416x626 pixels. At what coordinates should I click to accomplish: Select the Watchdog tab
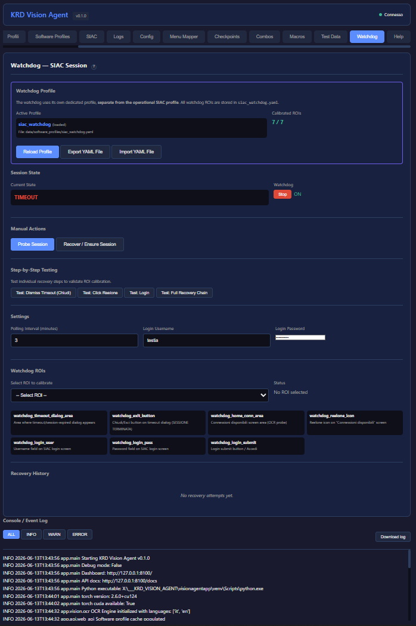367,37
